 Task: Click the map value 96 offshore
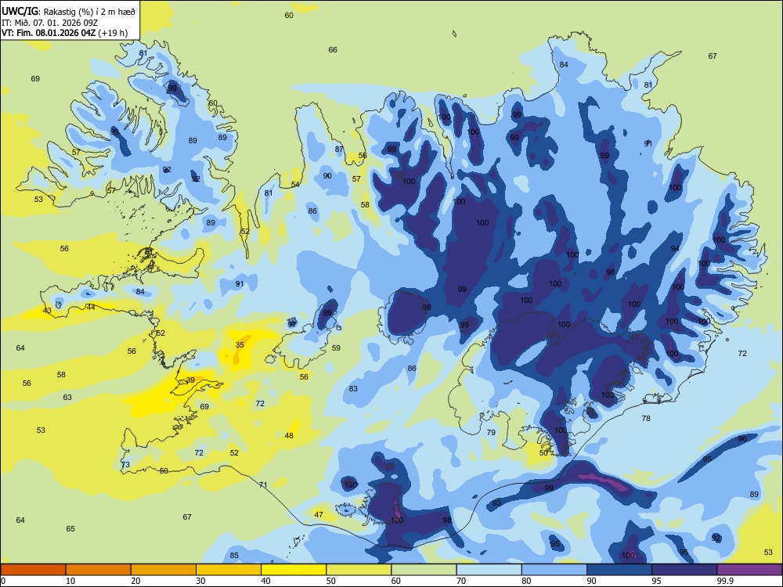point(742,439)
